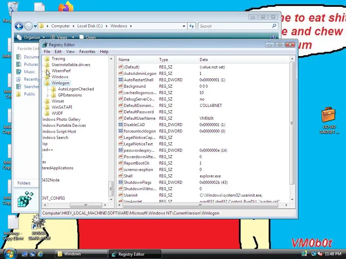Click the AutoRestartShell DWORD icon
346x259 pixels.
point(121,80)
